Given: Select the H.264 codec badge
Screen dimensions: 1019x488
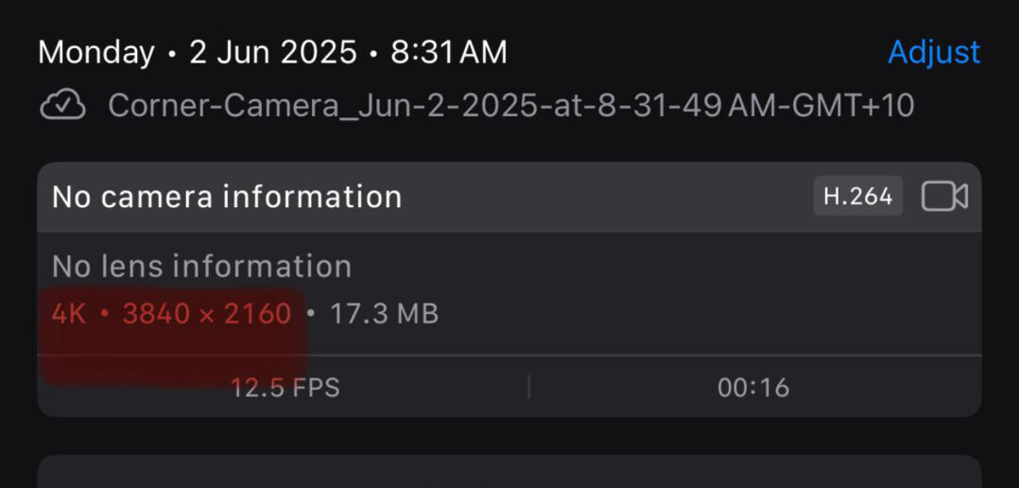Looking at the screenshot, I should coord(857,197).
